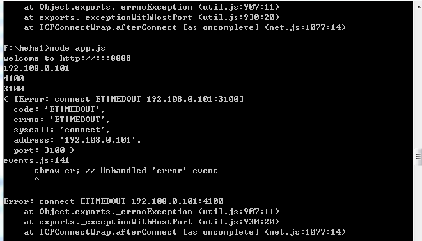Click the caret symbol below 'throw er'
Viewport: 422px width, 241px height.
pos(37,180)
